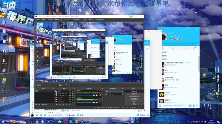Click Studio Mode button in Controls
This screenshot has height=124, width=222.
134,99
